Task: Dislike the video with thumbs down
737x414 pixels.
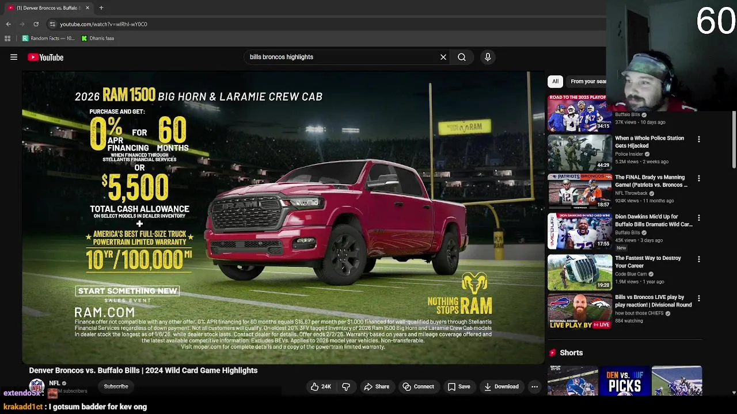Action: coord(346,386)
